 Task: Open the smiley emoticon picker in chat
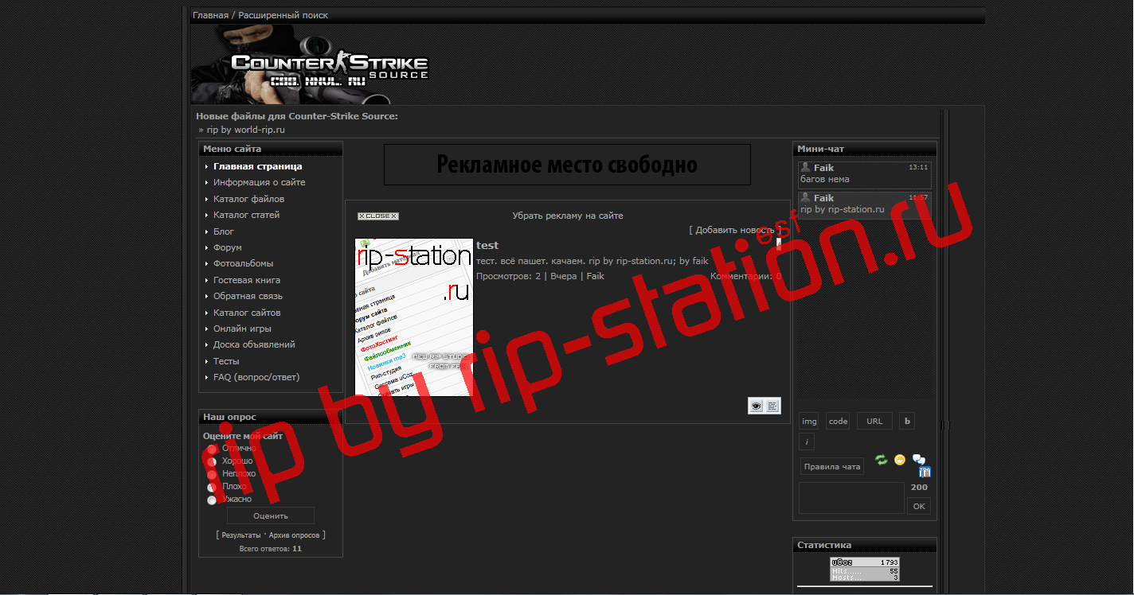click(x=900, y=460)
